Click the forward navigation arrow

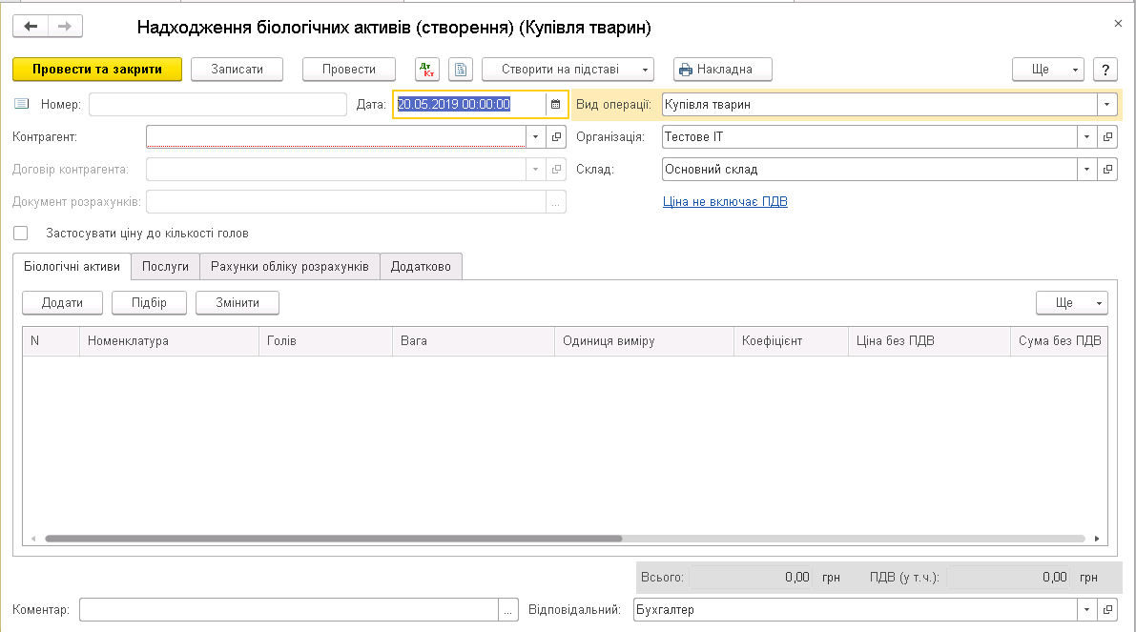click(65, 27)
